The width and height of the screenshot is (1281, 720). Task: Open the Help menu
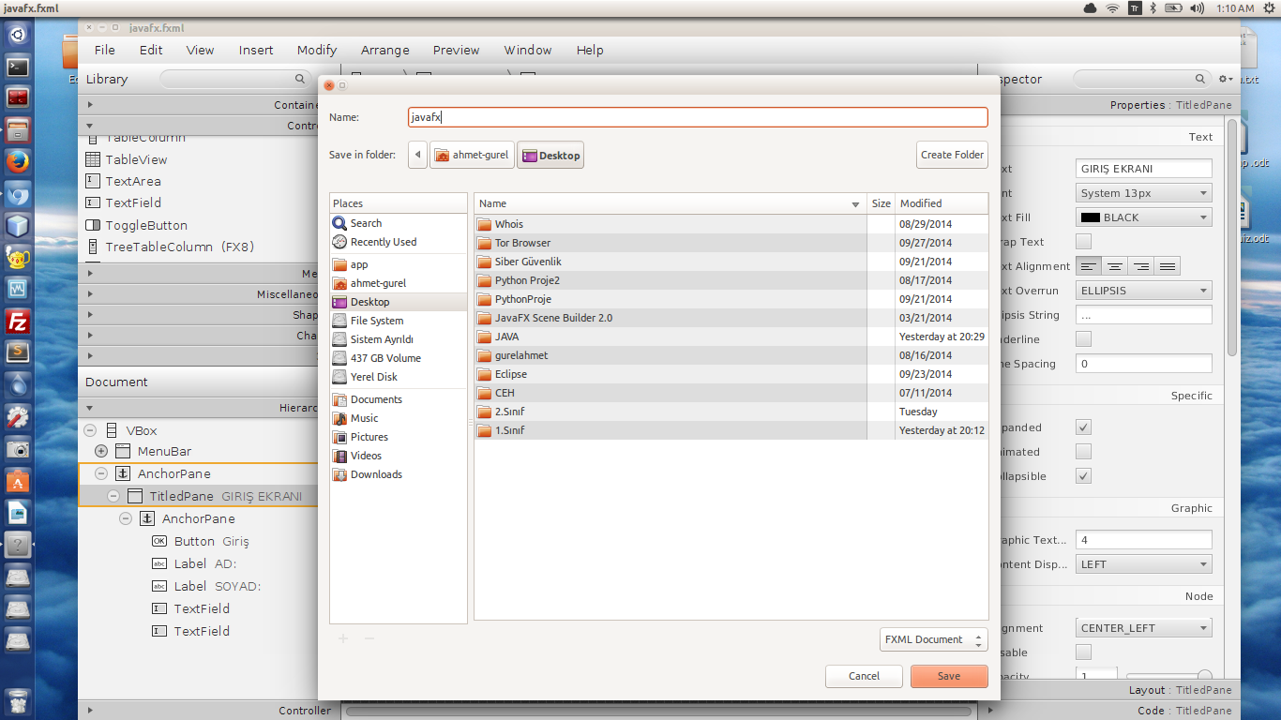590,50
